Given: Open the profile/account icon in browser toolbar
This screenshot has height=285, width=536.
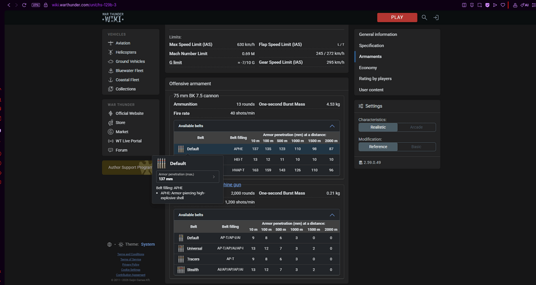Looking at the screenshot, I should click(x=515, y=5).
